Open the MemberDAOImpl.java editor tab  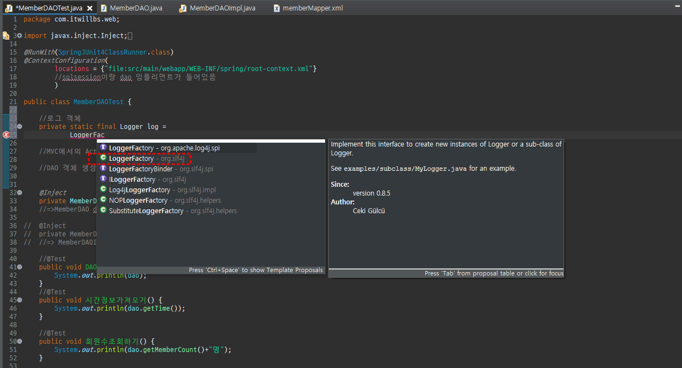pyautogui.click(x=216, y=8)
